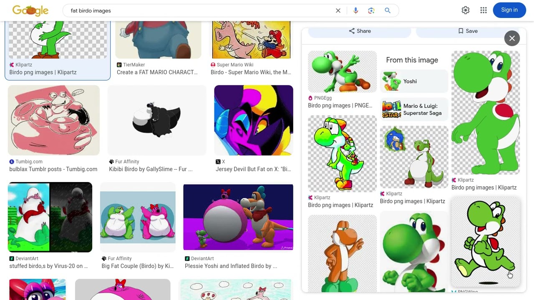Image resolution: width=534 pixels, height=300 pixels.
Task: Open close-up green Yoshi head image
Action: click(x=414, y=251)
